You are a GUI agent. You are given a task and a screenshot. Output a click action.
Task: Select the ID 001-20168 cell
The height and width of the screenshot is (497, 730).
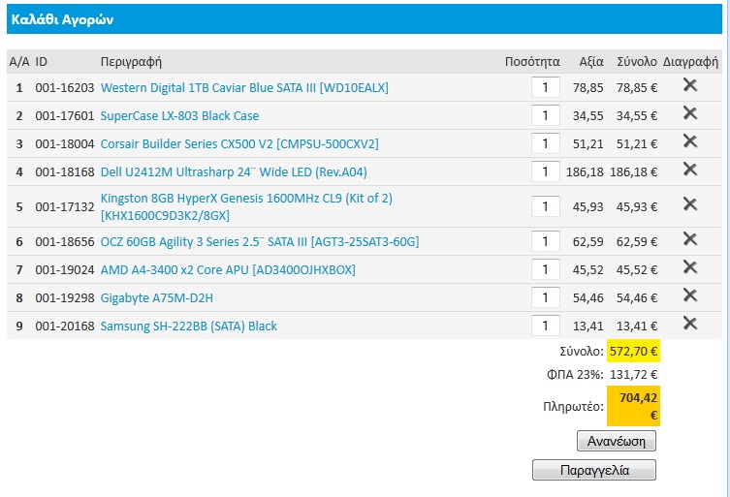[65, 326]
